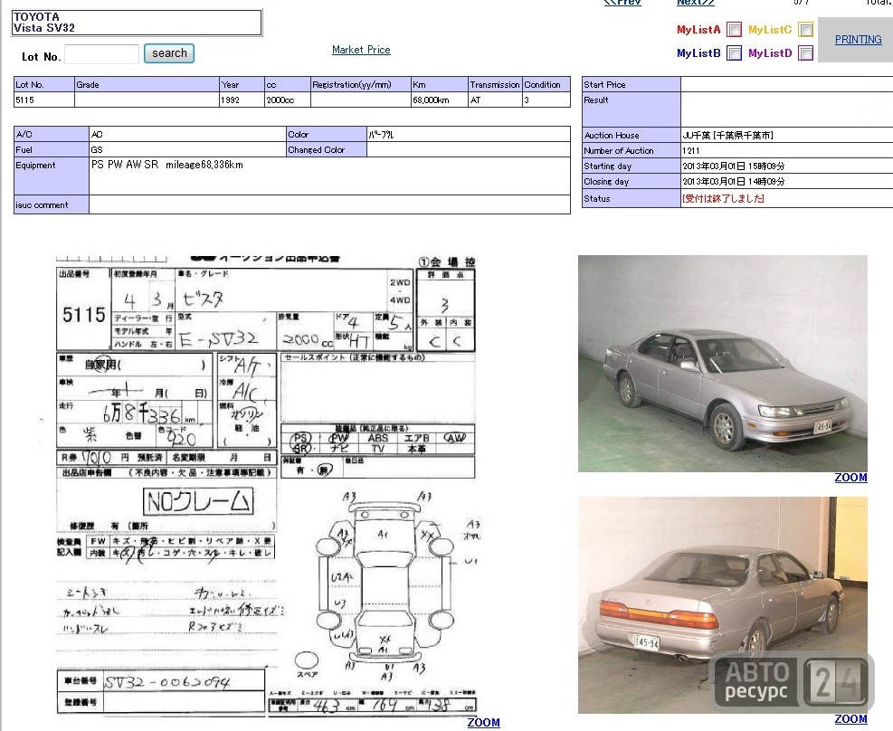Focus the Lot No. input field

coord(101,54)
